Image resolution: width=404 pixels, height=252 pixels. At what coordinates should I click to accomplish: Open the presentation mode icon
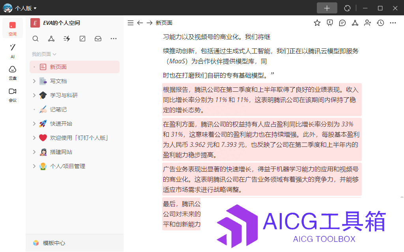330,23
